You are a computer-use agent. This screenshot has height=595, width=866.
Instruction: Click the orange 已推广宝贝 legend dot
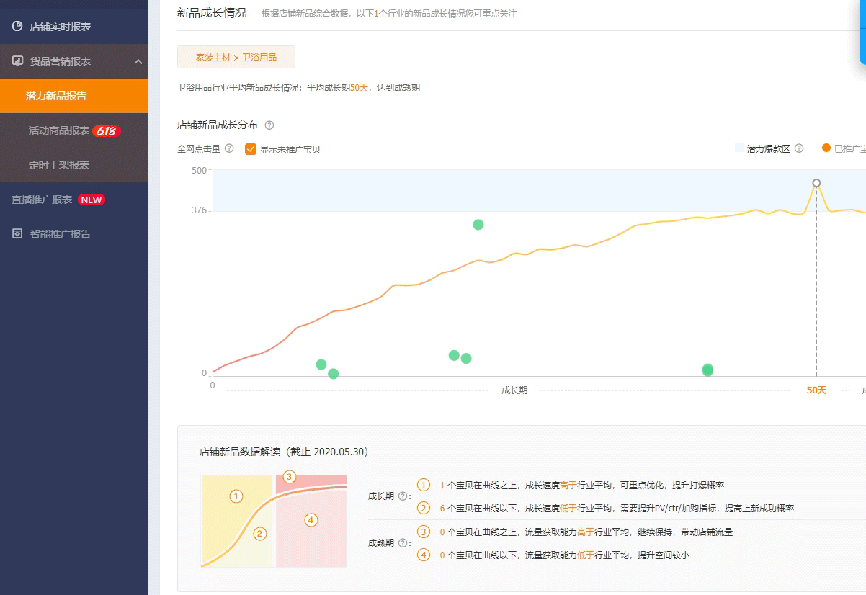tap(826, 148)
